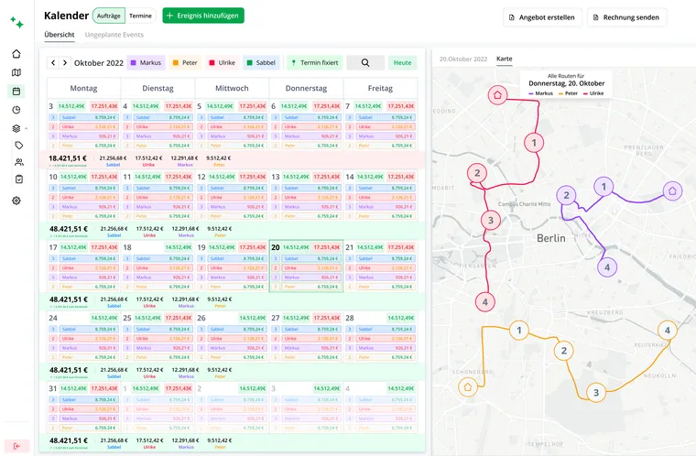
Task: Click Peter's home marker on map
Action: click(467, 386)
